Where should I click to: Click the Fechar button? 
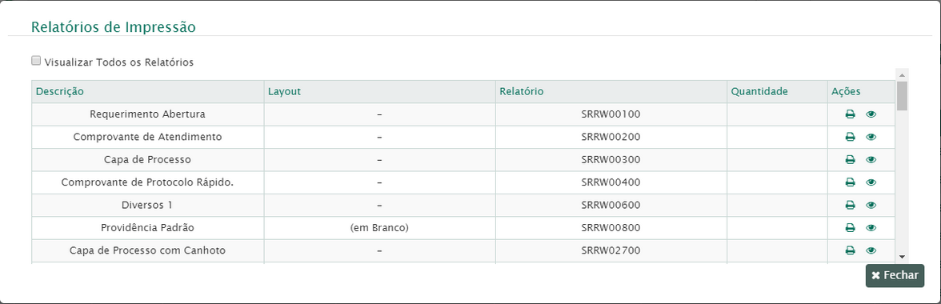pos(895,276)
